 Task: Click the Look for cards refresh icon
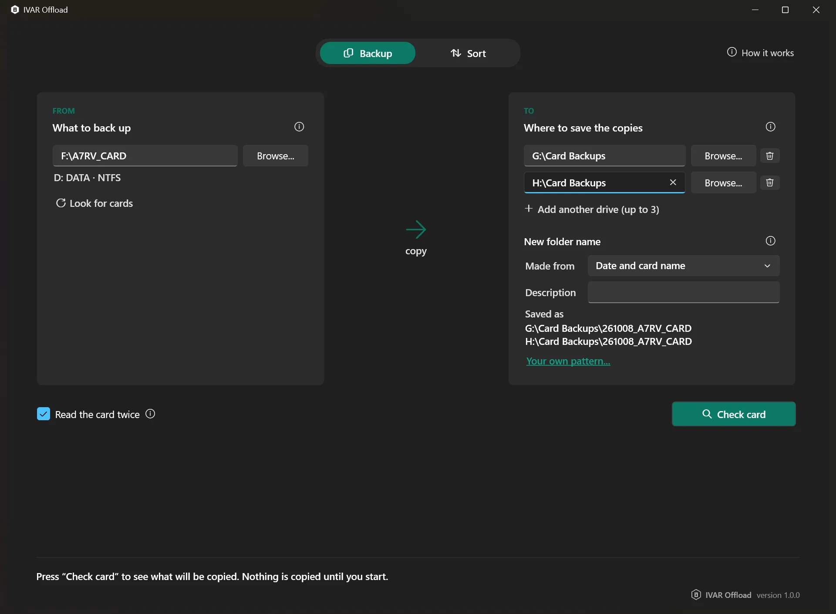(61, 203)
